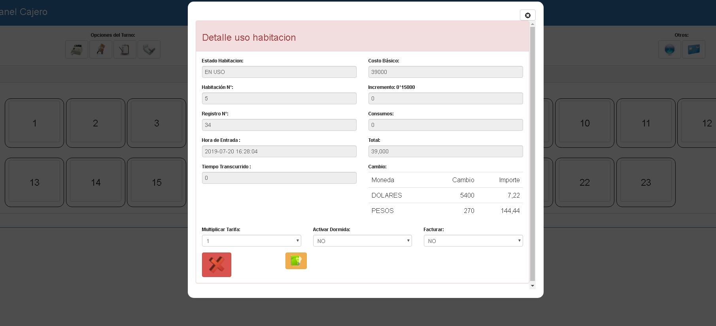
Task: Open the Facturar dropdown
Action: tap(473, 241)
